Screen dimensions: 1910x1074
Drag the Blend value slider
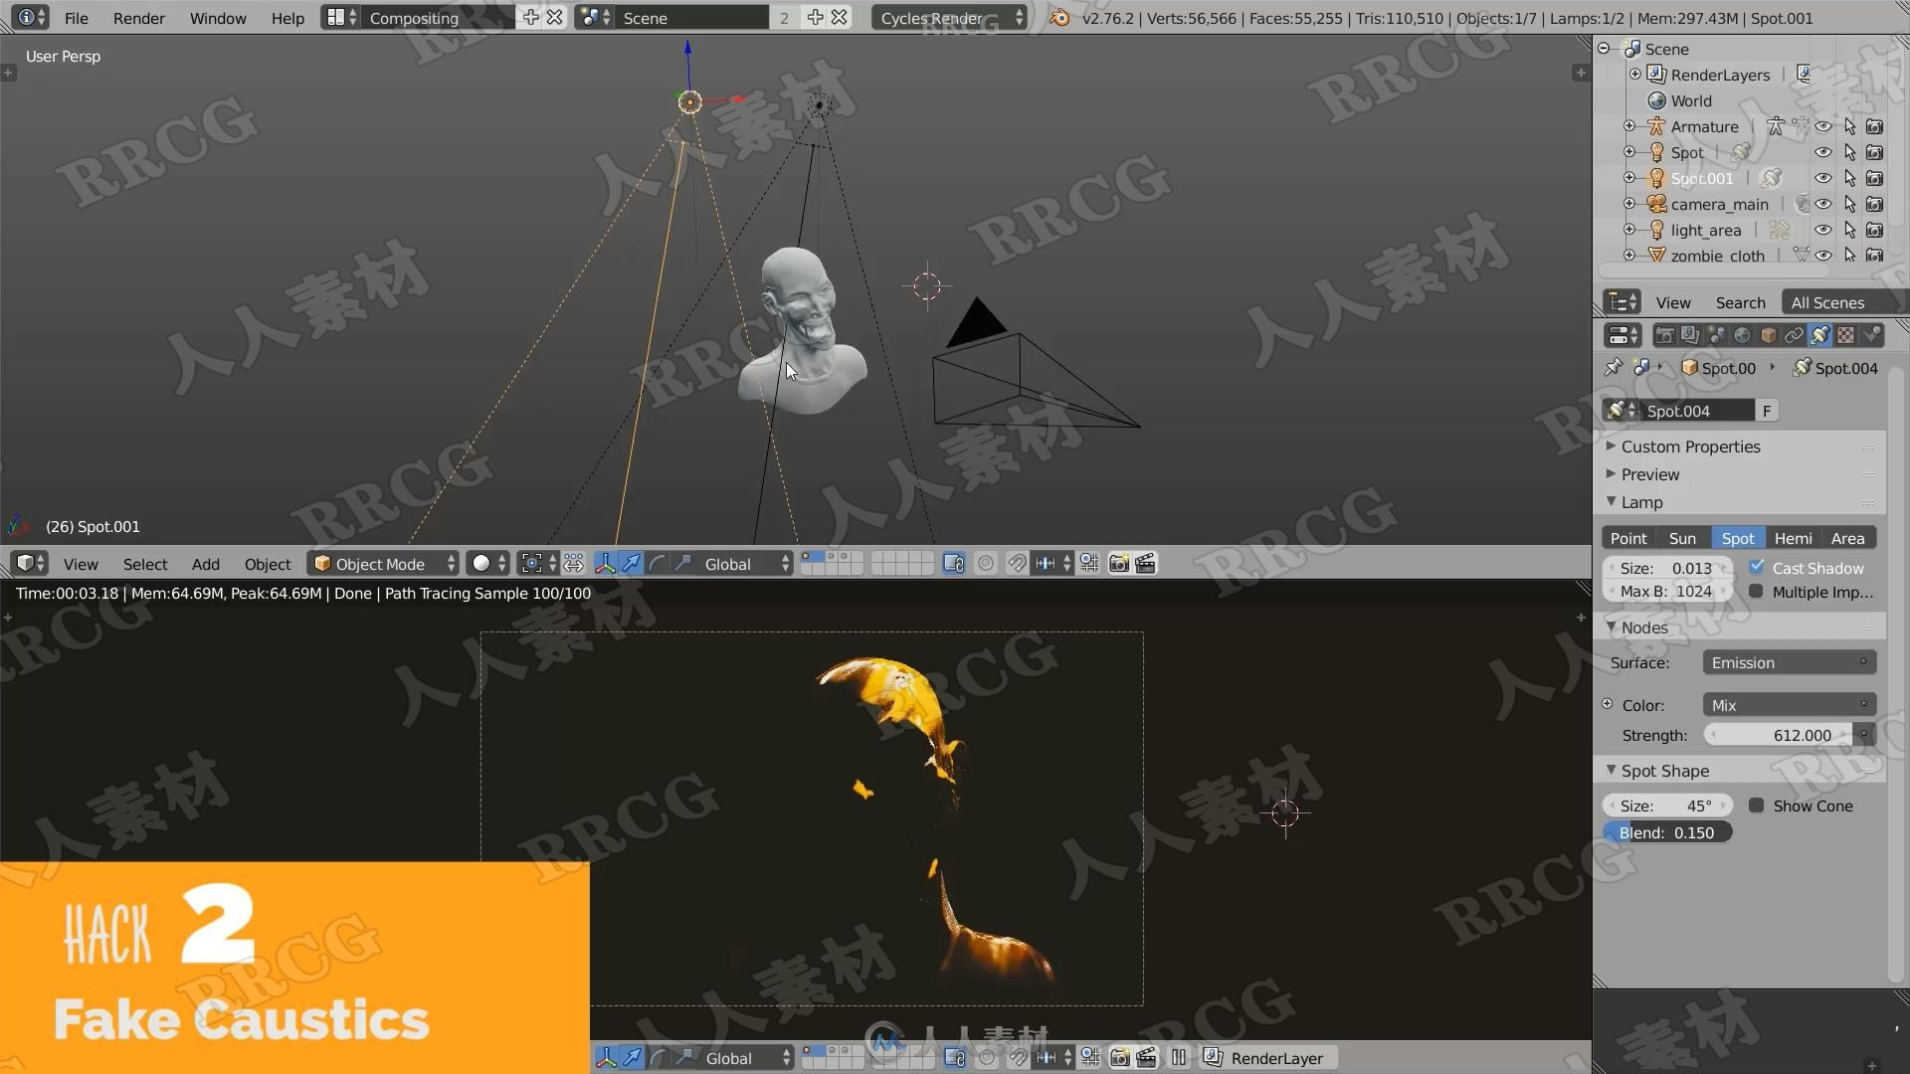[1668, 831]
